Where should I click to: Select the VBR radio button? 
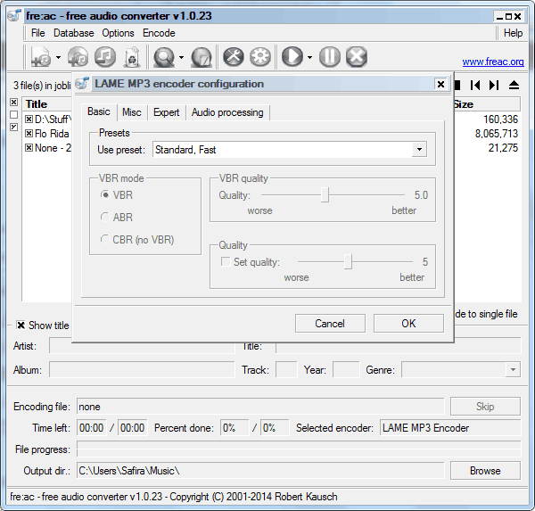(x=105, y=195)
